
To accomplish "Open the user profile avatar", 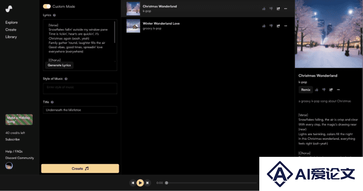I will pos(9,166).
